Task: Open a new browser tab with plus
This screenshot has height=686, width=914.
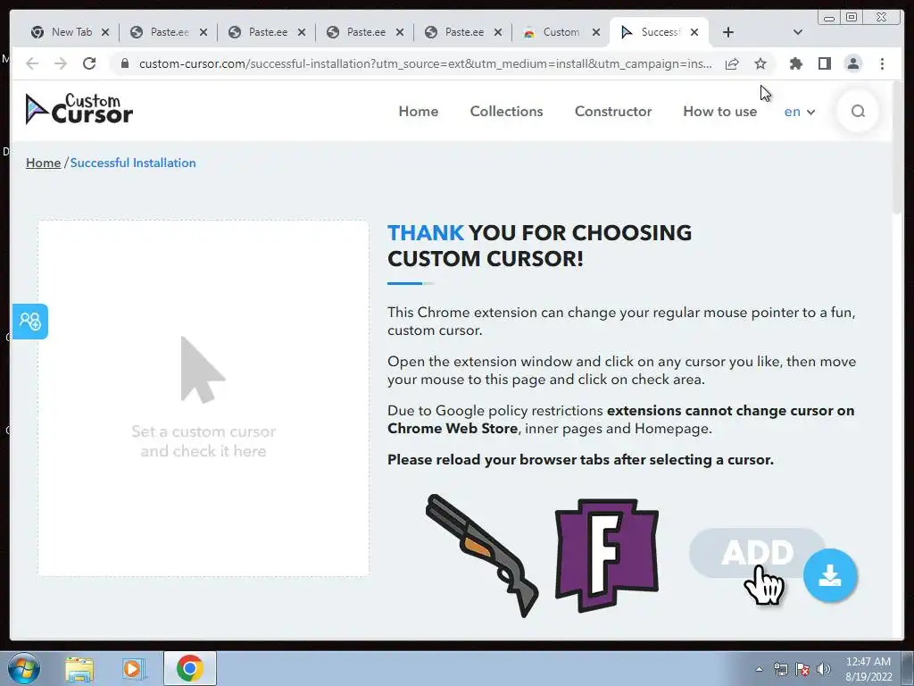Action: click(728, 32)
